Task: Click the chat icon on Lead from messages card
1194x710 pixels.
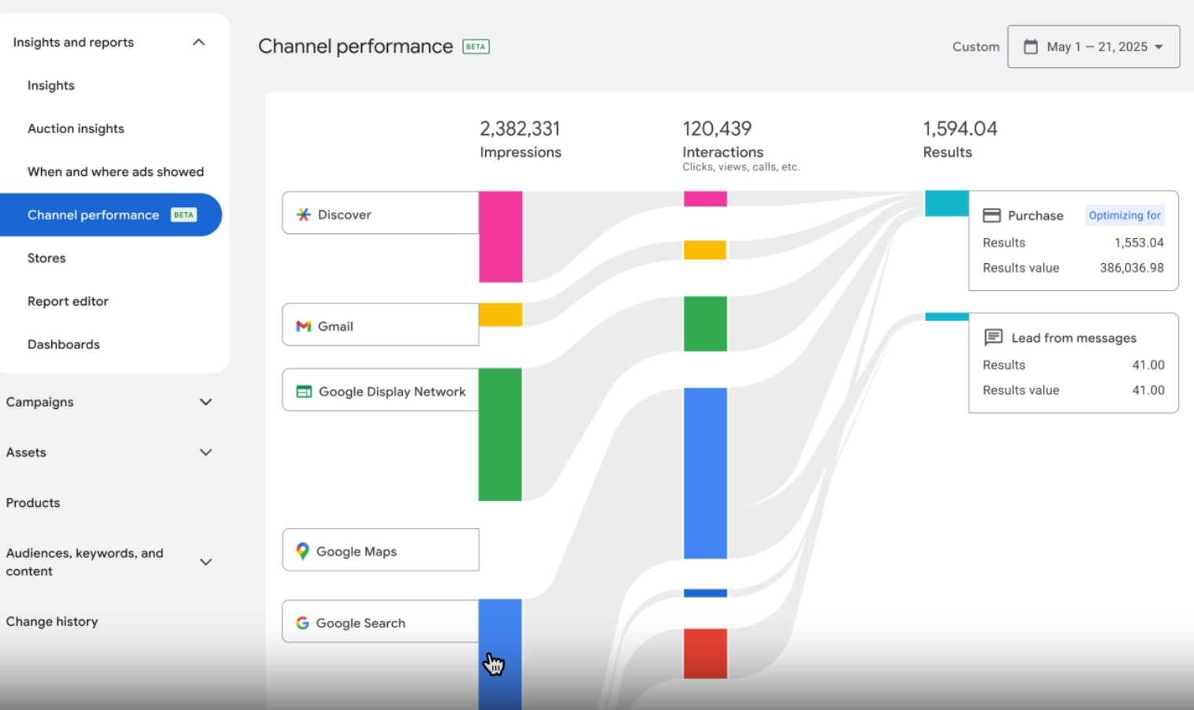Action: point(992,337)
